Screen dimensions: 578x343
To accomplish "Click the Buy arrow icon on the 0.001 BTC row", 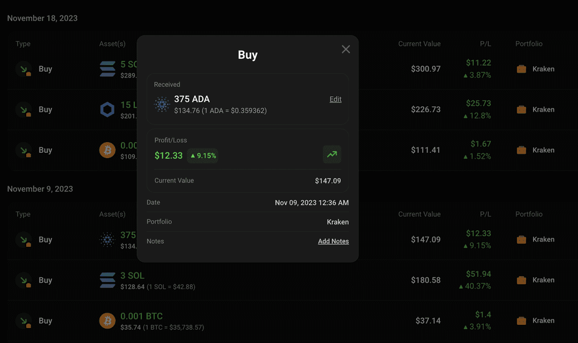I will point(23,321).
